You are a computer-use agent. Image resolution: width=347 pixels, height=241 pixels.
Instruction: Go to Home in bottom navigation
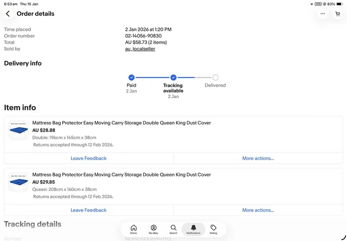133,229
